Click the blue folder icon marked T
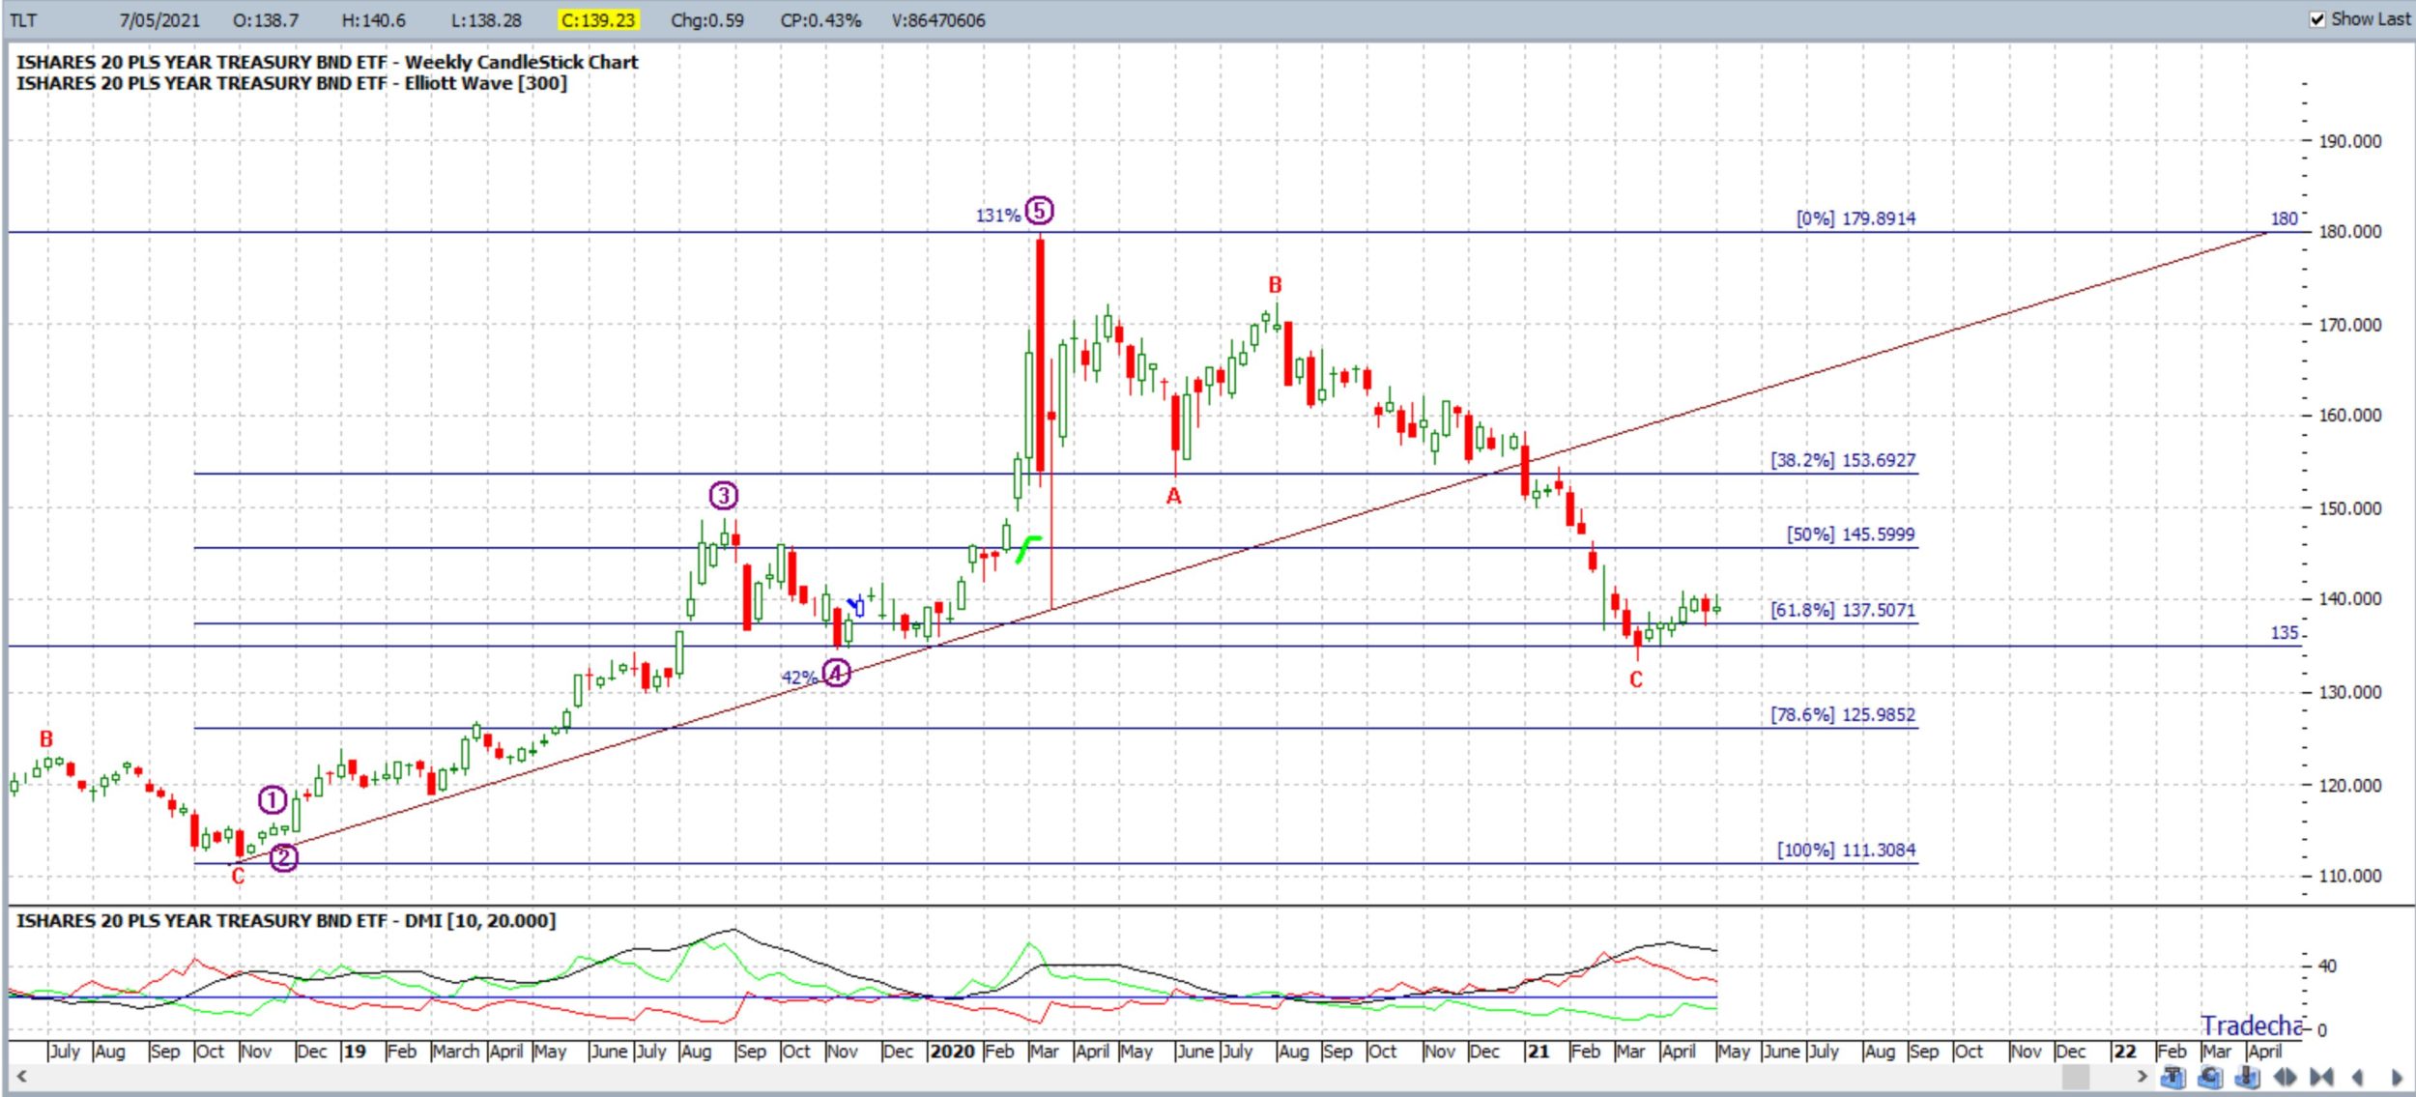This screenshot has width=2416, height=1097. pos(2173,1077)
